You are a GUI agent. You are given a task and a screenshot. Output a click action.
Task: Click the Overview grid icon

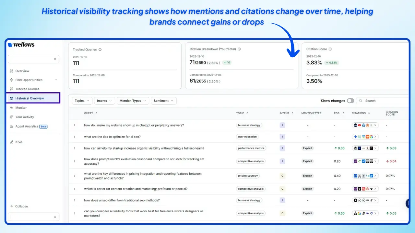tap(12, 71)
